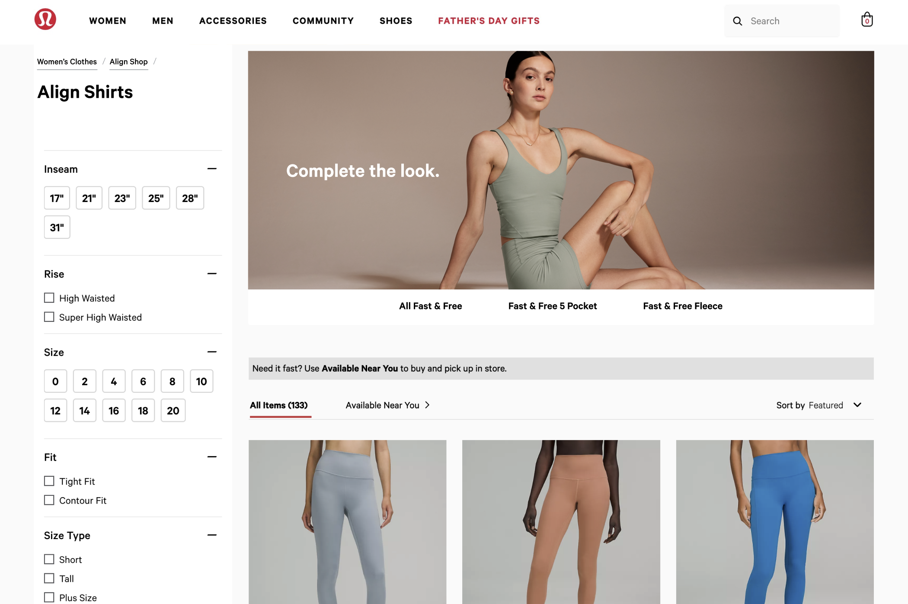Click the Available Near You arrow

coord(427,405)
